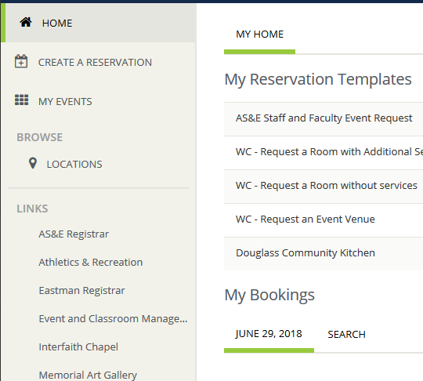Open CREATE A RESERVATION in sidebar

coord(98,62)
